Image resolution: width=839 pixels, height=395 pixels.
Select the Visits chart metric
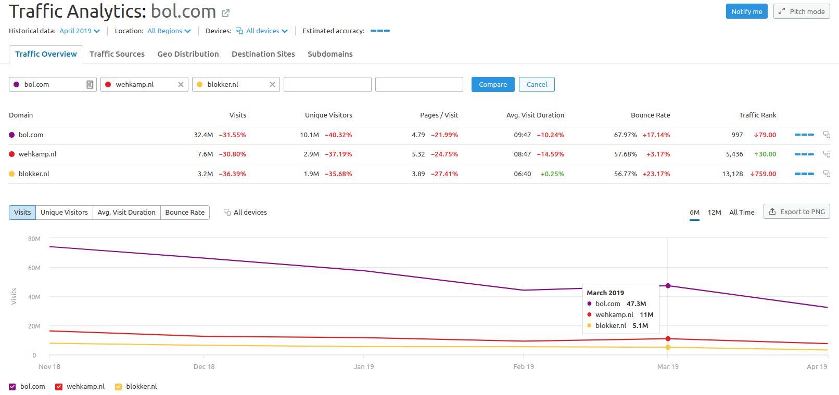(x=22, y=213)
